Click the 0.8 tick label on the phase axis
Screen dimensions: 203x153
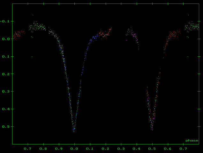tap(43, 149)
